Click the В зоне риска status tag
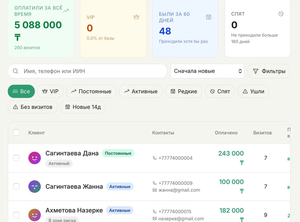 [x=62, y=220]
